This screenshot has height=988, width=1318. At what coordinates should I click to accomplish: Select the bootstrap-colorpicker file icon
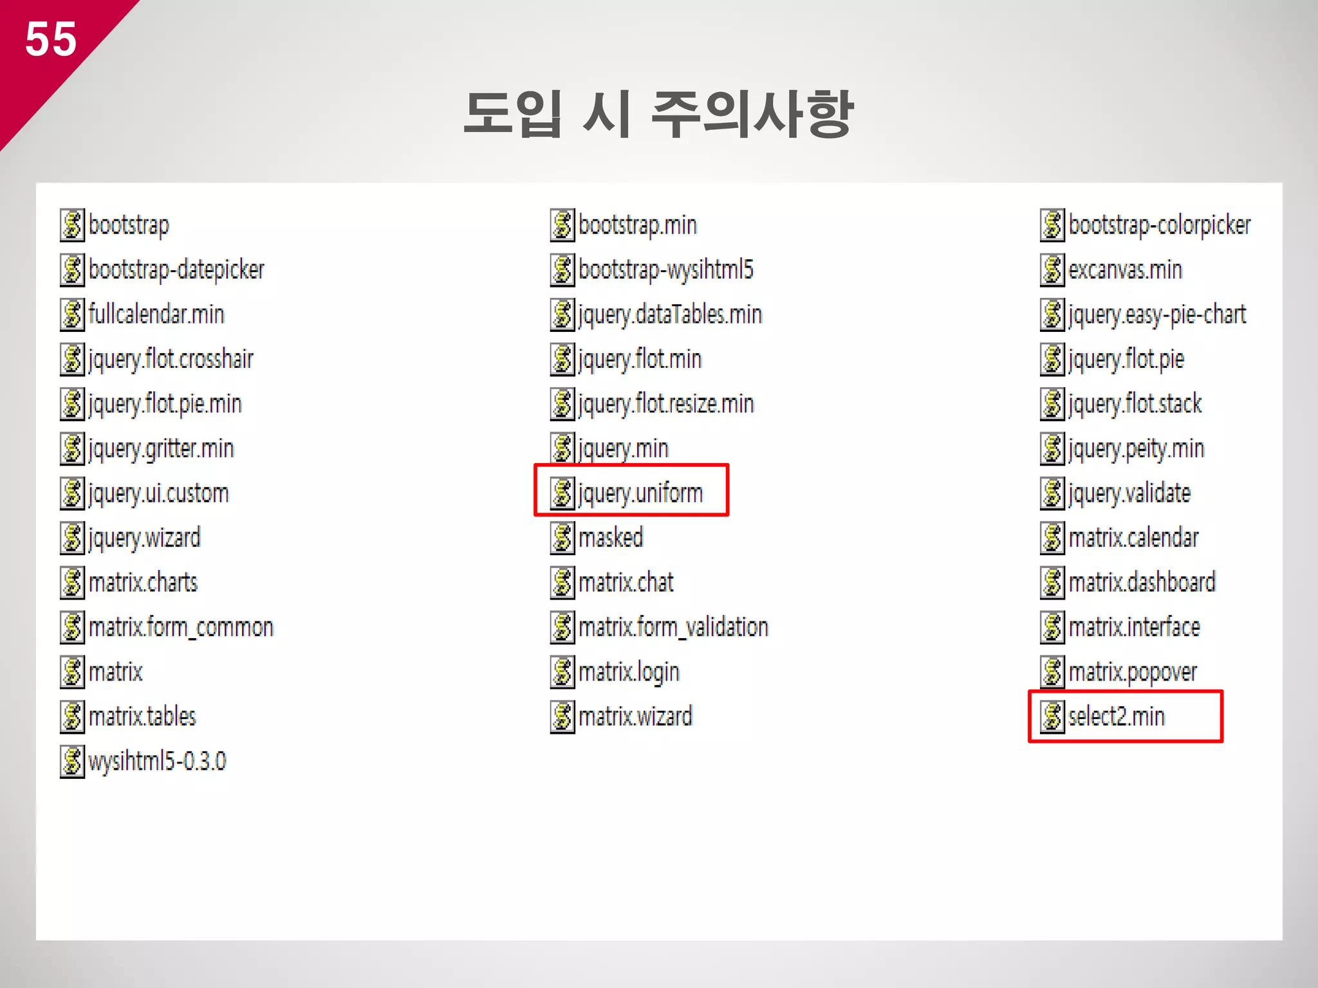point(1052,225)
